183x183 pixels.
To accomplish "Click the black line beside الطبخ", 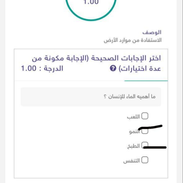I will (155, 147).
